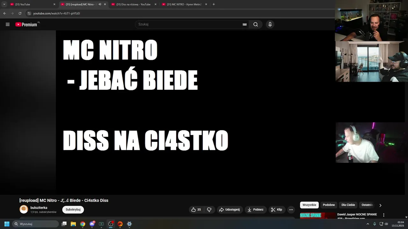The width and height of the screenshot is (408, 229).
Task: Open options for Dawid Jasper video
Action: (x=384, y=215)
